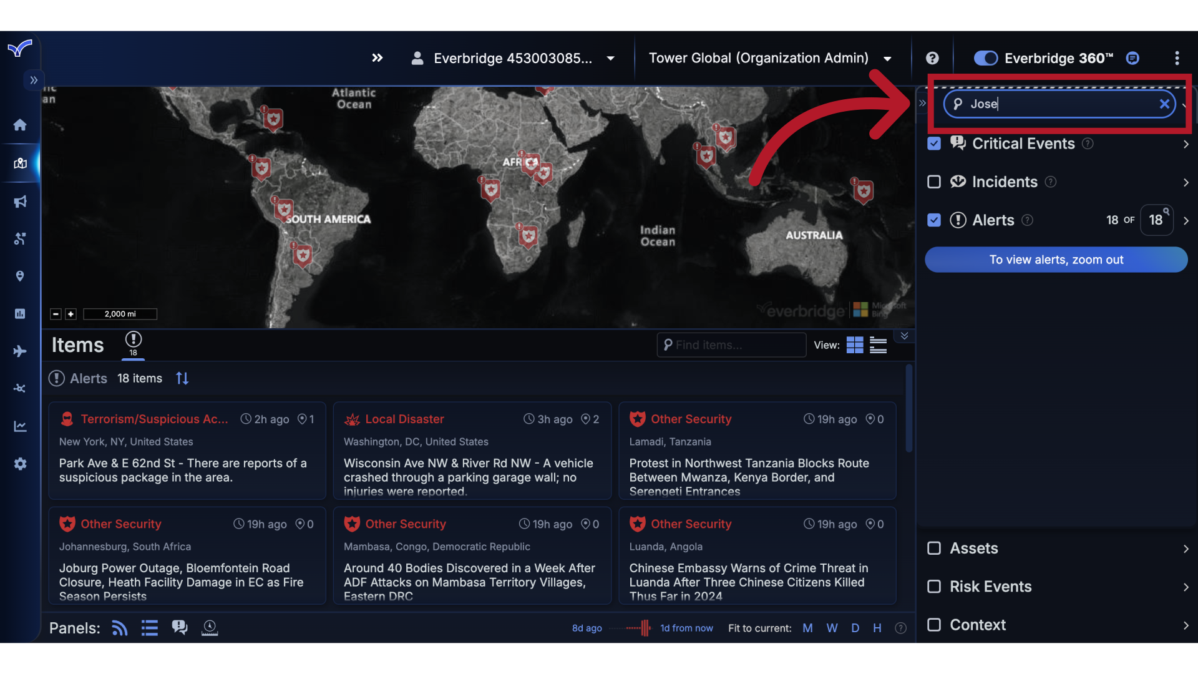Expand the Risk Events section
1198x674 pixels.
(x=1186, y=587)
